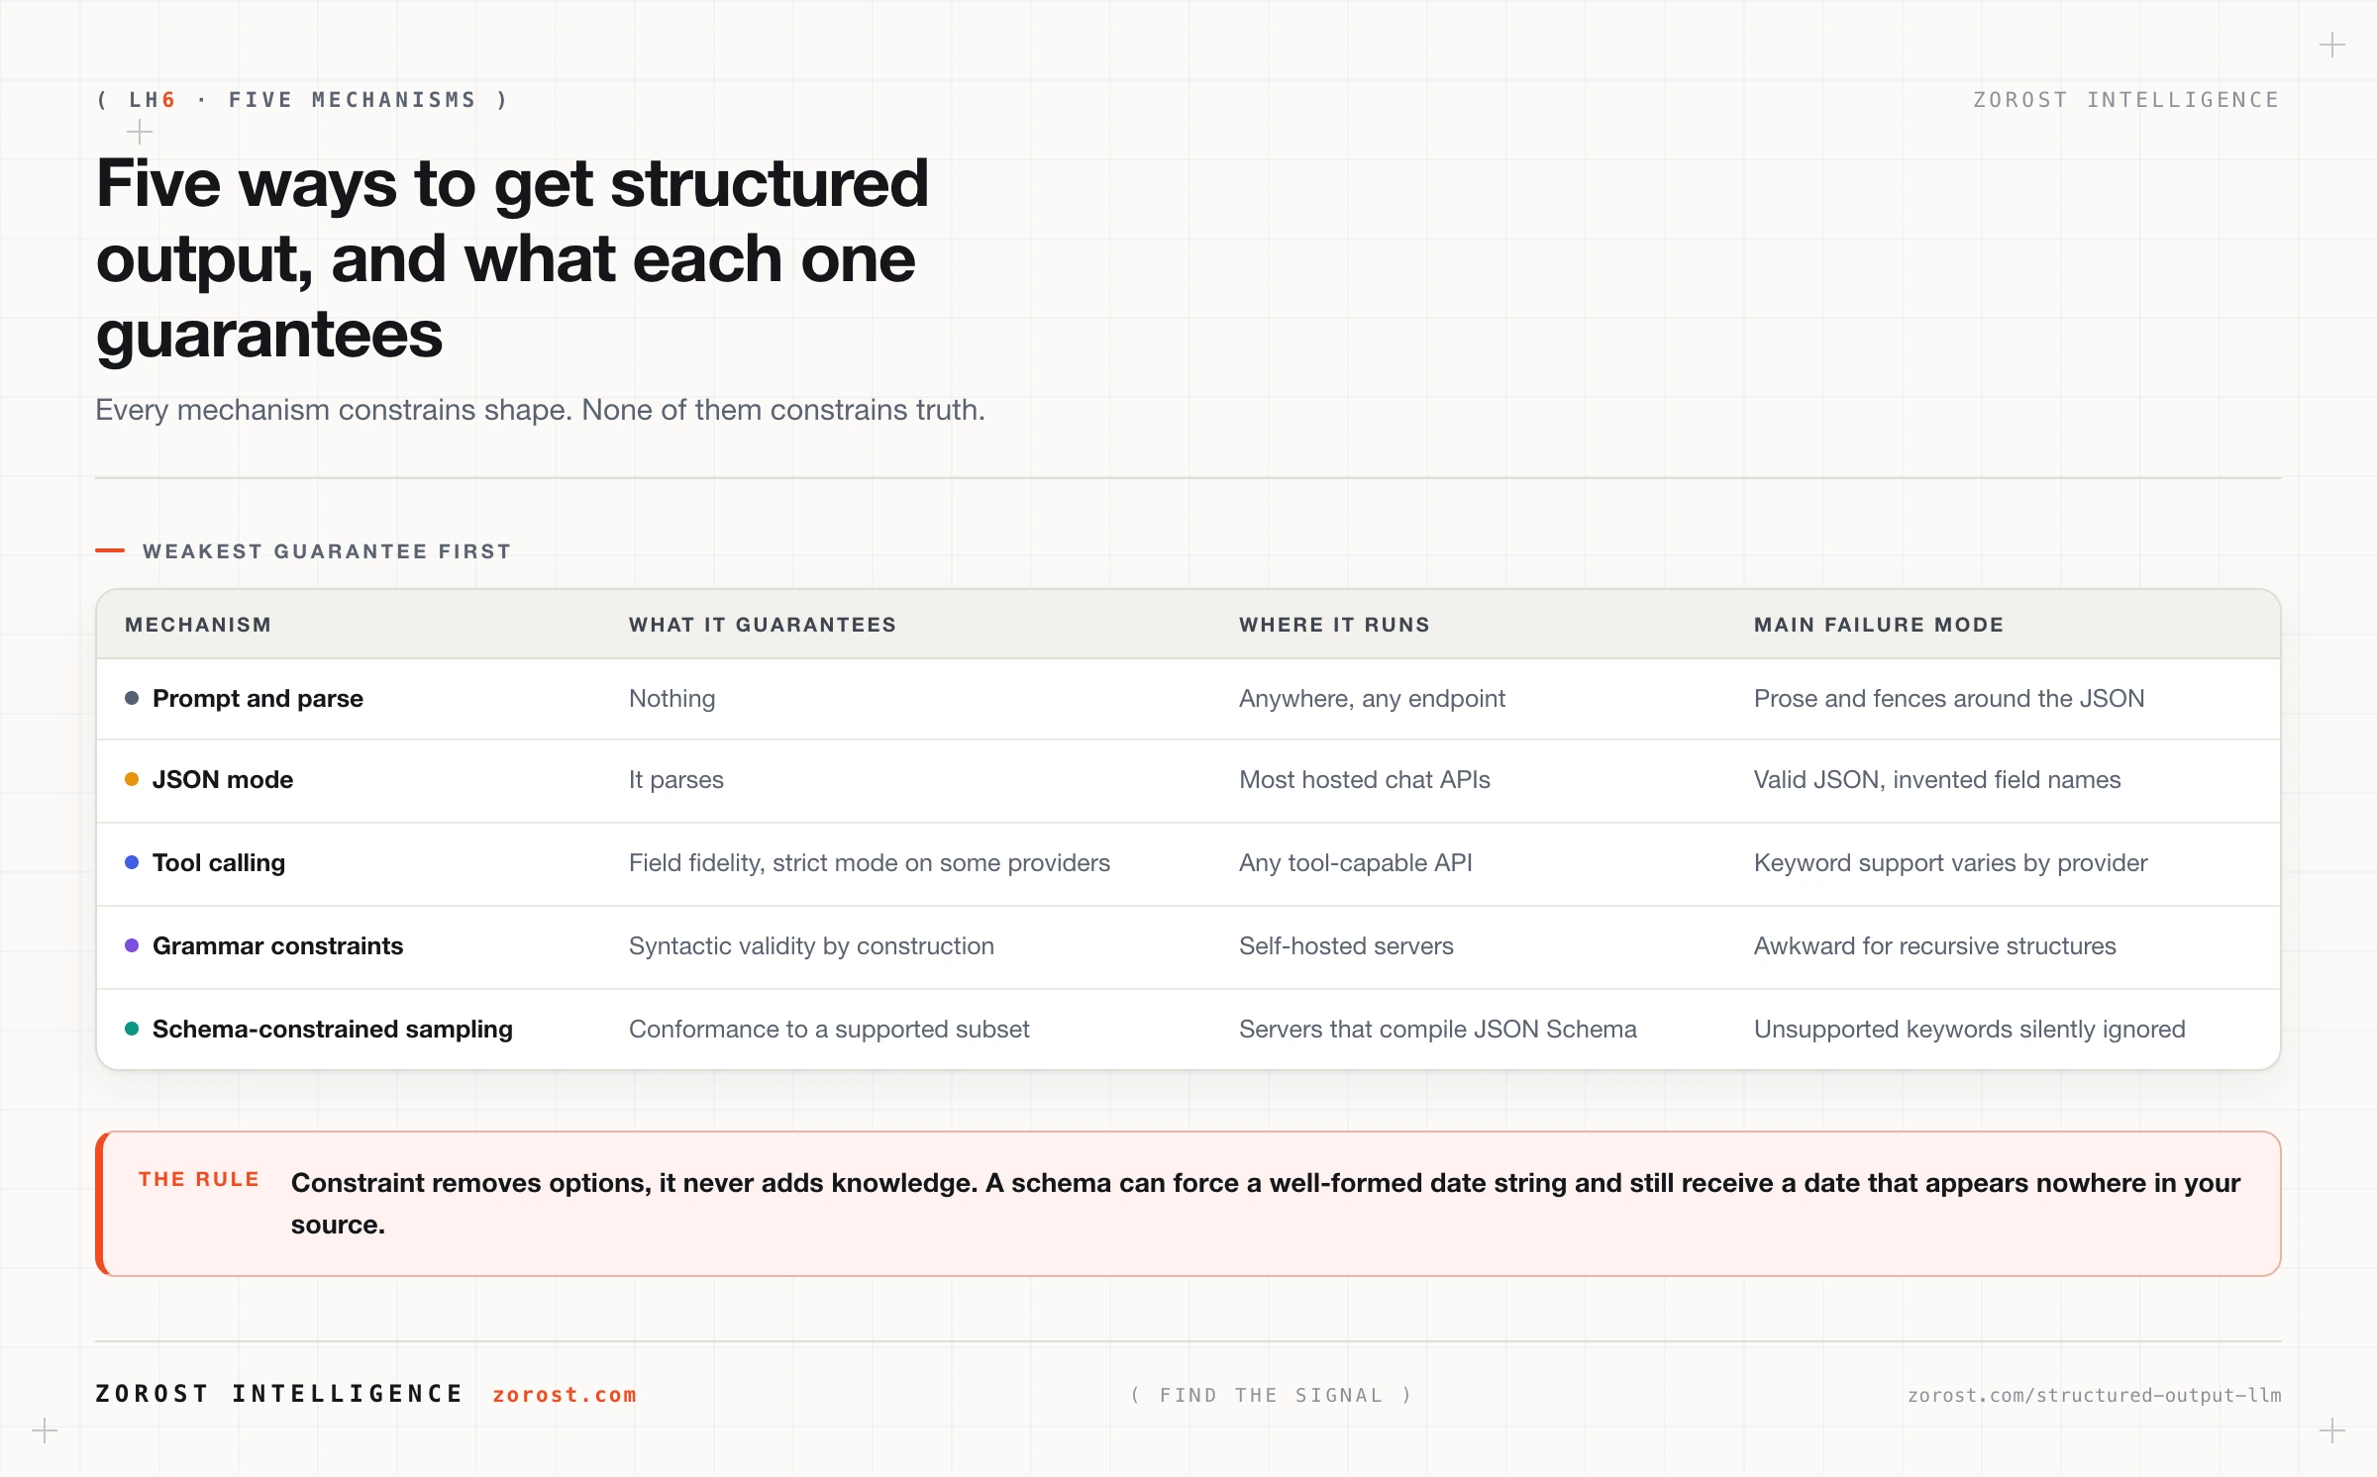Click 'Servers that compile JSON Schema' cell
Viewport: 2377px width, 1477px height.
point(1438,1030)
